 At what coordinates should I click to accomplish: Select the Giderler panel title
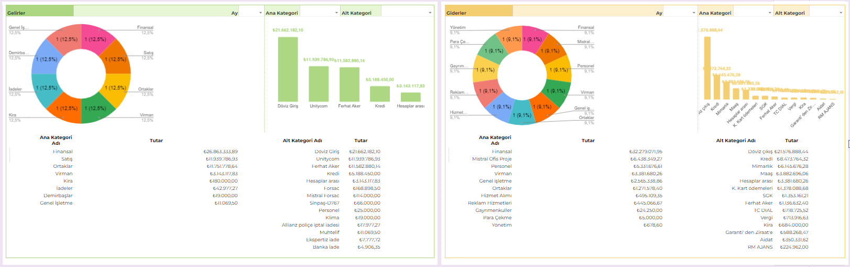[456, 13]
